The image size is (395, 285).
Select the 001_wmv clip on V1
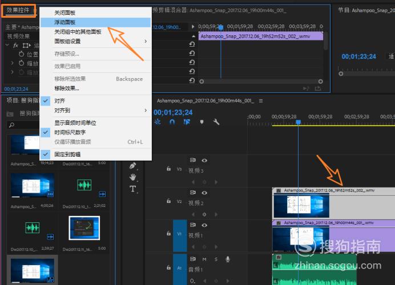coord(333,236)
